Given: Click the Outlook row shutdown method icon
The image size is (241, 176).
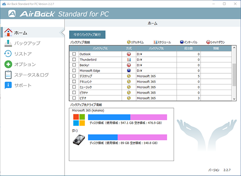Looking at the screenshot, I should click(x=129, y=54).
